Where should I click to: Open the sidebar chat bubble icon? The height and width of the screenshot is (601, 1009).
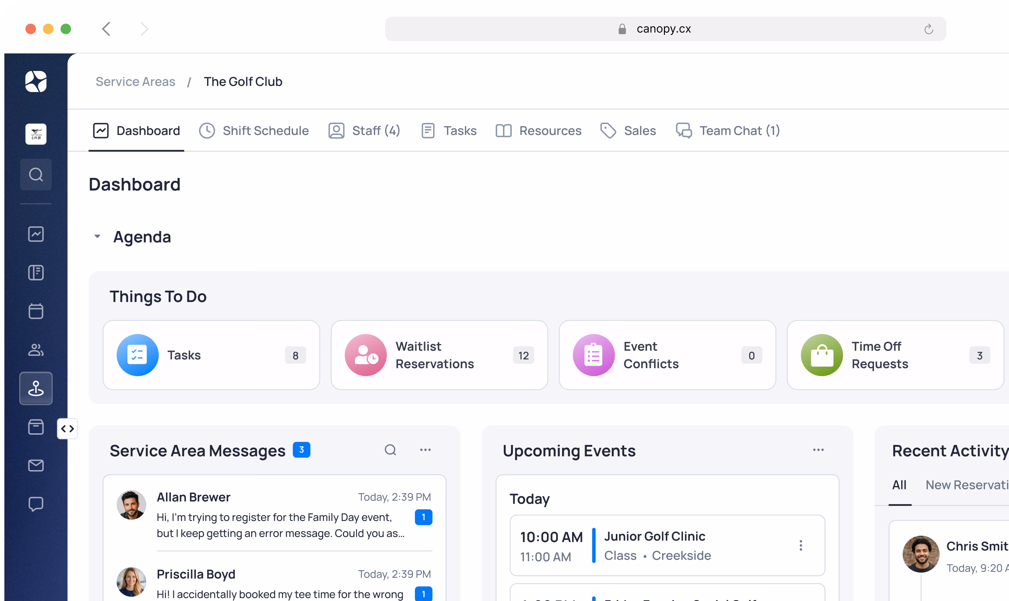click(x=36, y=504)
